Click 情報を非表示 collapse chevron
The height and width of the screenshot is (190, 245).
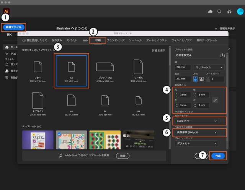pyautogui.click(x=216, y=29)
